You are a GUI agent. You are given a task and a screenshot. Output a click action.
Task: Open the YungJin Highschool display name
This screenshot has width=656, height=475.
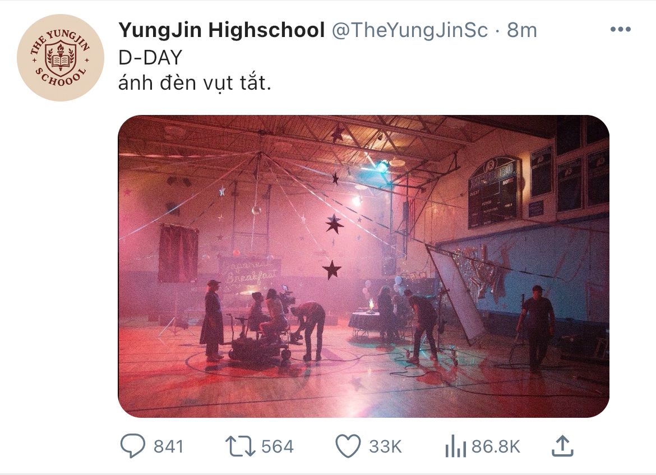click(221, 30)
